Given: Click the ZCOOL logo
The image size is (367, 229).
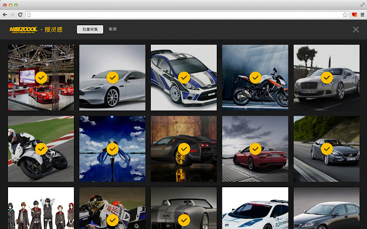Looking at the screenshot, I should pyautogui.click(x=23, y=30).
